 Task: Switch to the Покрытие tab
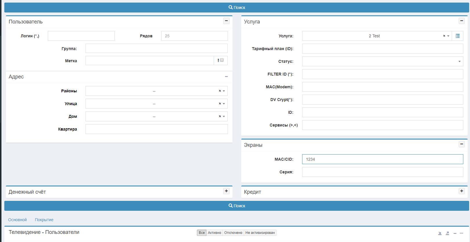point(44,220)
